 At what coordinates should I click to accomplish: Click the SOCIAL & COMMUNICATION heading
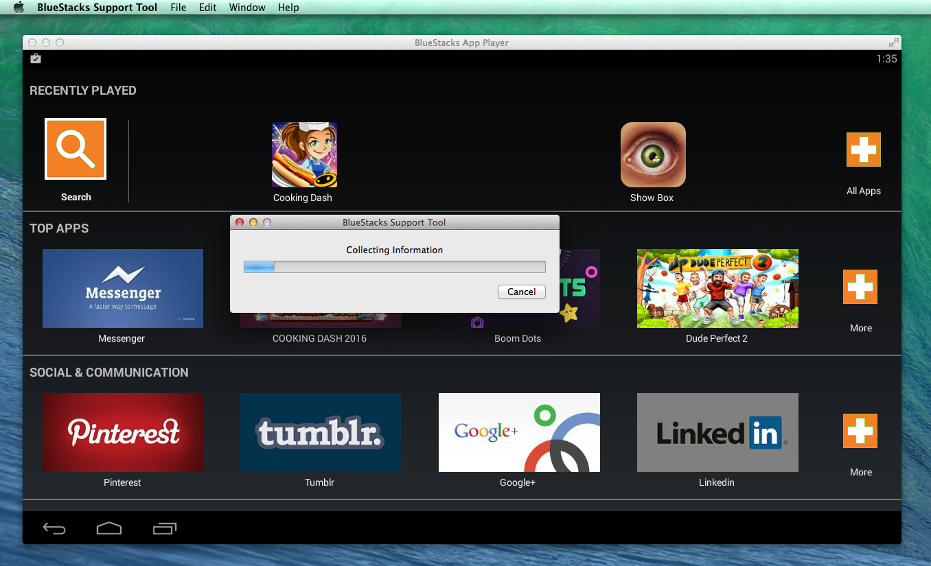(x=109, y=373)
